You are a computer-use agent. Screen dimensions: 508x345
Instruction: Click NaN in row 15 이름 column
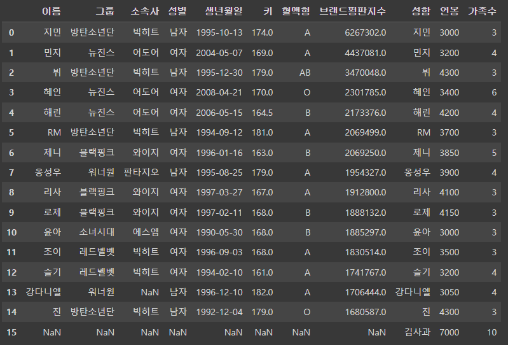(x=52, y=332)
